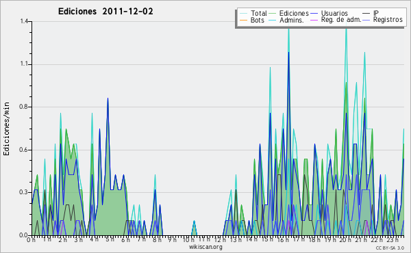Click the dark blue swatch beside Usuarios
Image resolution: width=411 pixels, height=253 pixels.
click(x=314, y=14)
